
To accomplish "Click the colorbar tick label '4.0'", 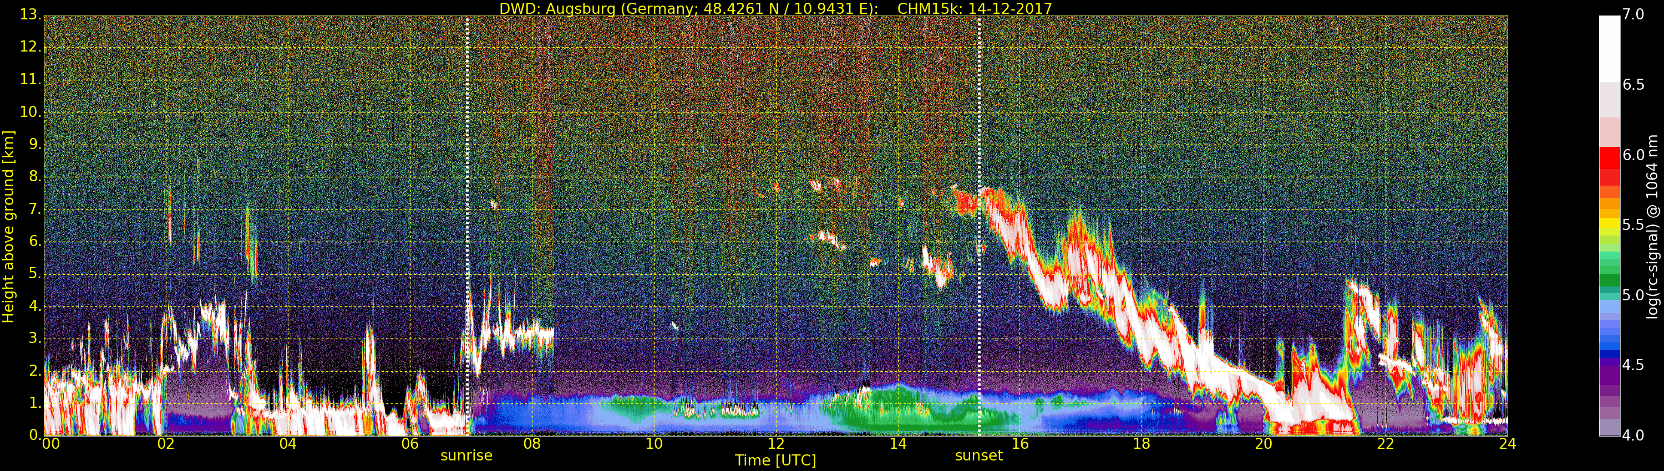I will click(x=1633, y=436).
